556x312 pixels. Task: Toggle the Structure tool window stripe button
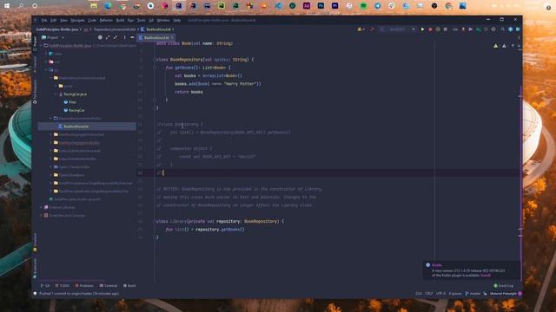click(35, 242)
